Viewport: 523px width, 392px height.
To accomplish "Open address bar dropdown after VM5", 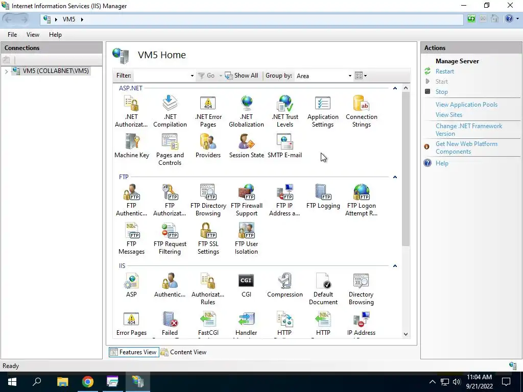I will (82, 19).
